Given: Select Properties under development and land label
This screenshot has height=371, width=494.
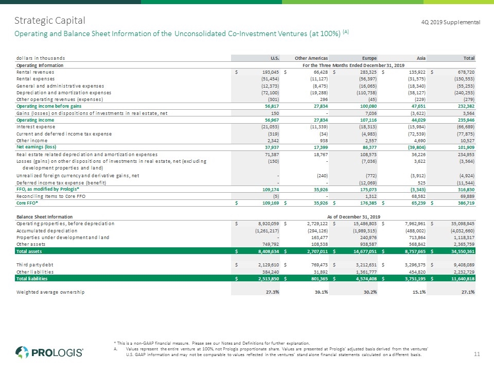Looking at the screenshot, I should [63, 237].
